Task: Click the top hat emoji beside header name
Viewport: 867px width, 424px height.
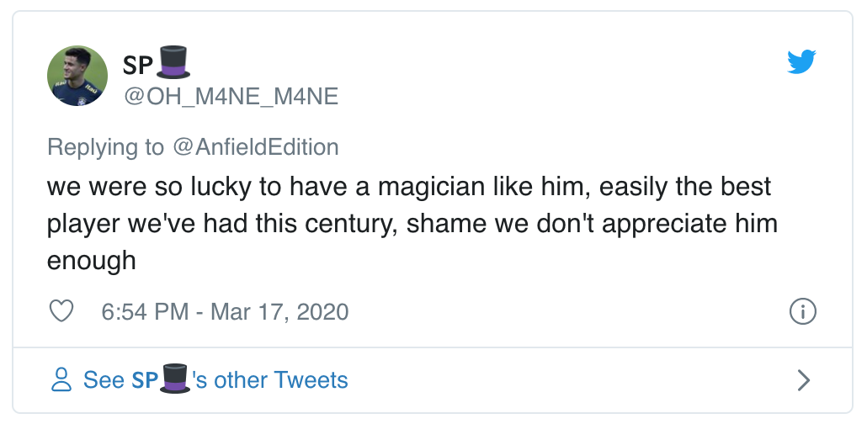Action: point(174,65)
